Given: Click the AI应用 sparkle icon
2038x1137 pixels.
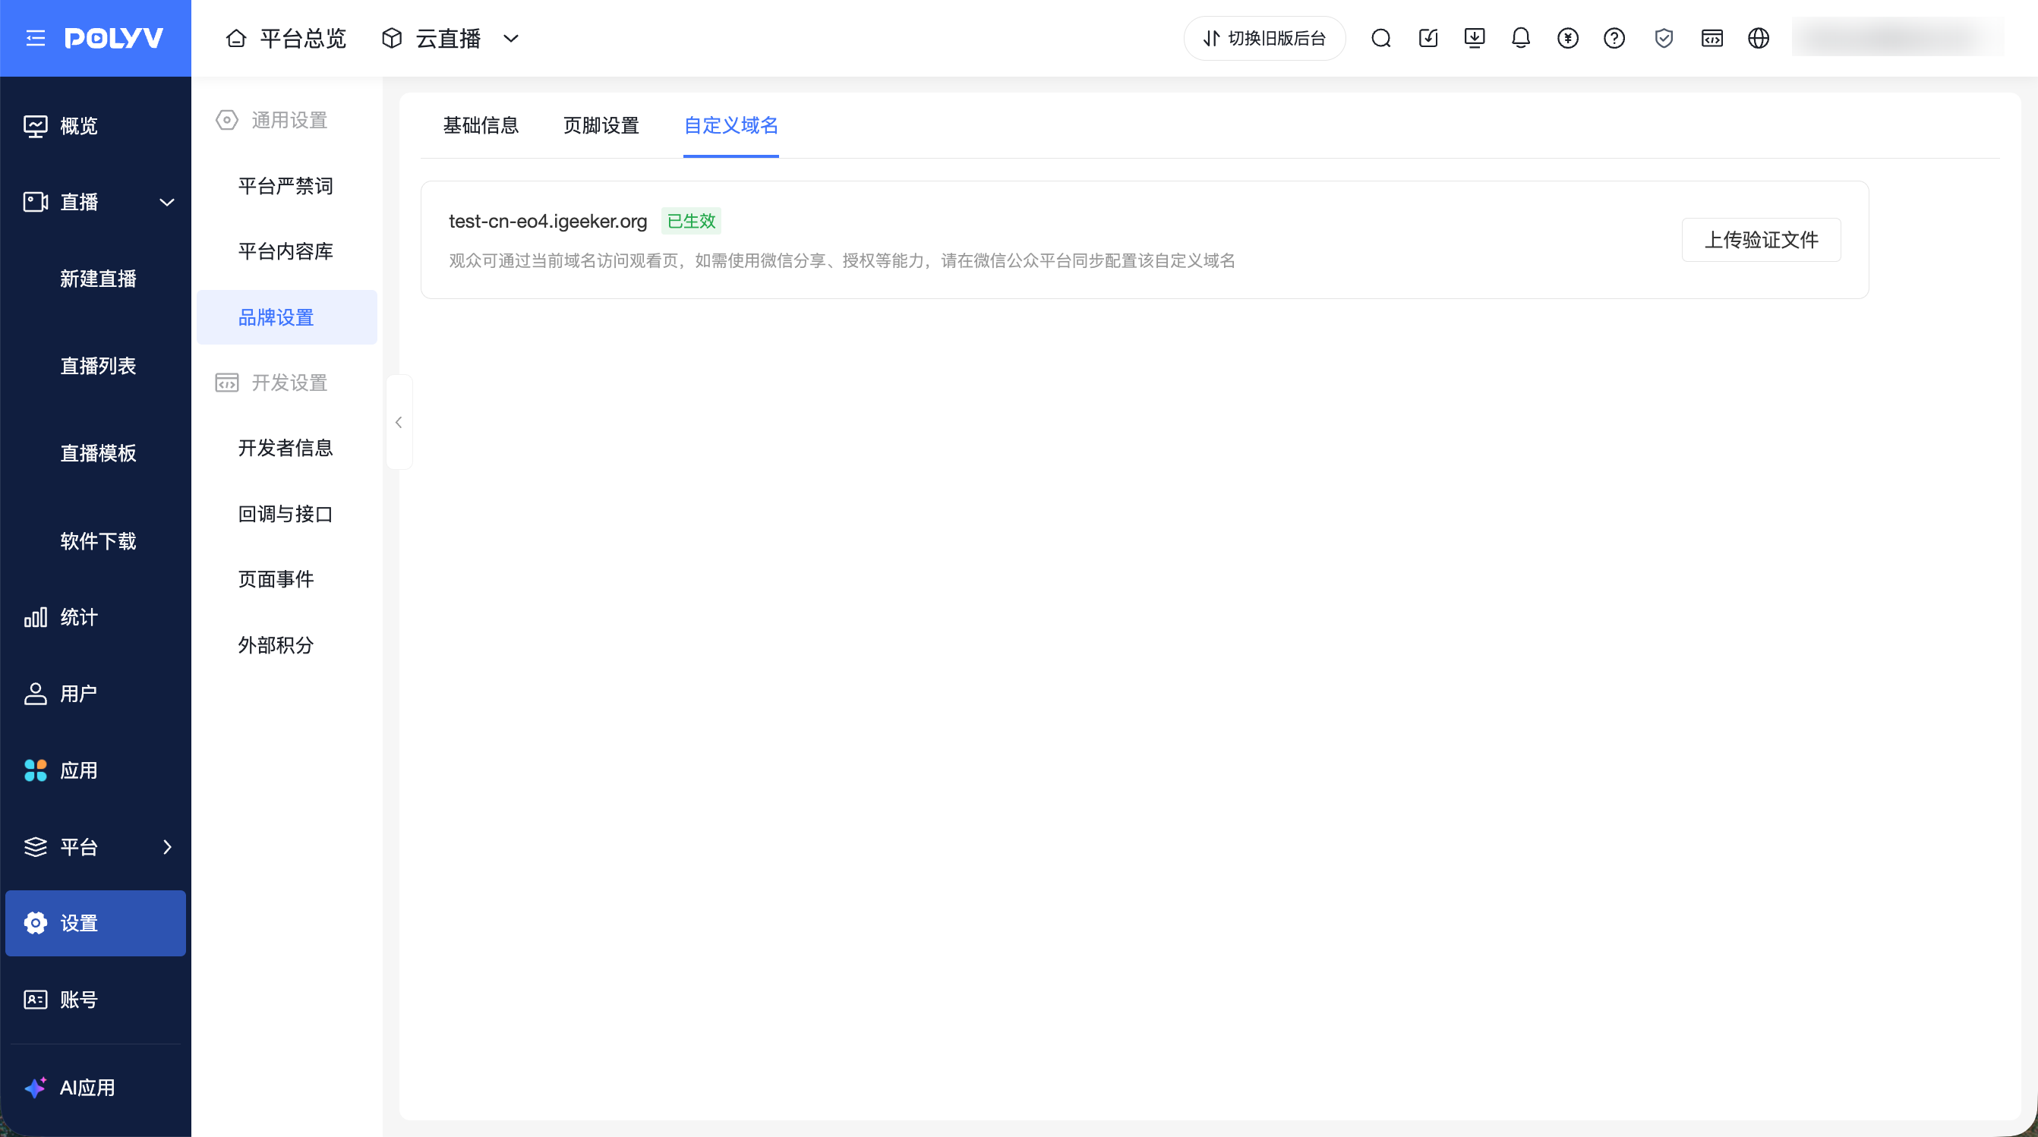Looking at the screenshot, I should [36, 1088].
